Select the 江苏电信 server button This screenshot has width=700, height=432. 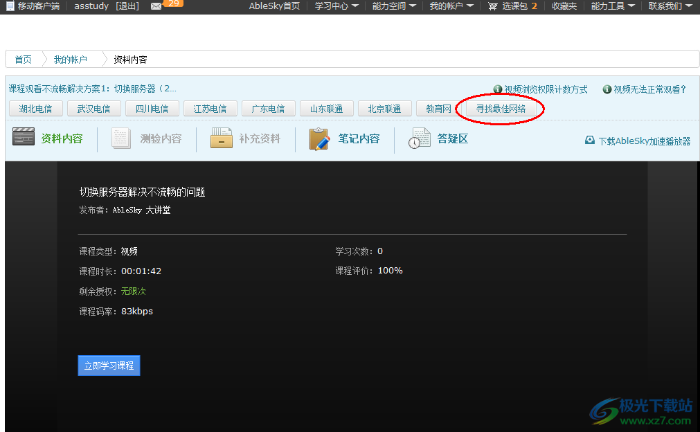coord(210,109)
